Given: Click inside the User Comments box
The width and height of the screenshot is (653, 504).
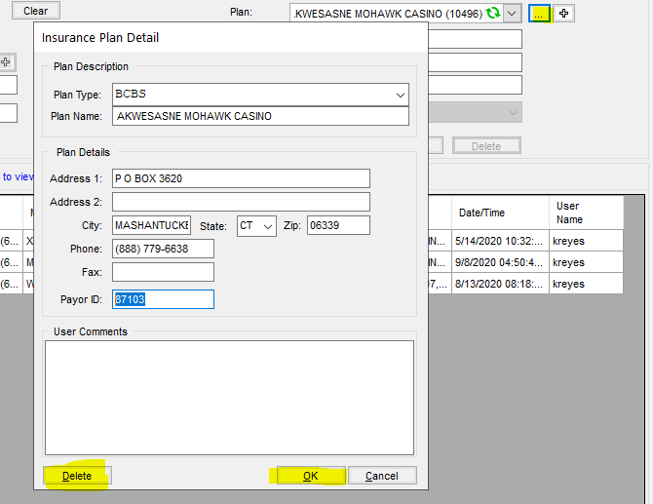Looking at the screenshot, I should [x=229, y=398].
